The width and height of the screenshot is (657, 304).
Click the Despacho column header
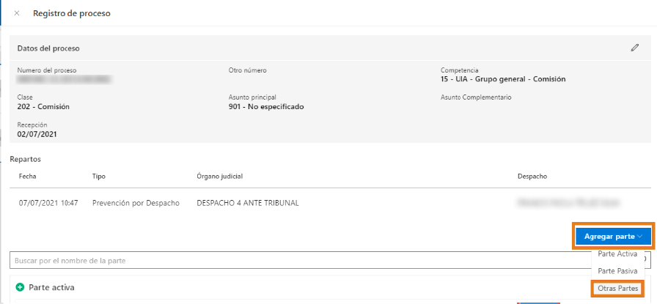[x=532, y=177]
